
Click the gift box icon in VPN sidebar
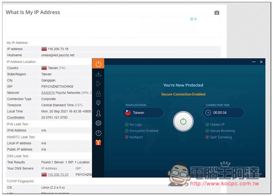(98, 142)
